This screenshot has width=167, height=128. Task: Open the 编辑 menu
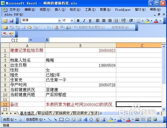click(30, 10)
